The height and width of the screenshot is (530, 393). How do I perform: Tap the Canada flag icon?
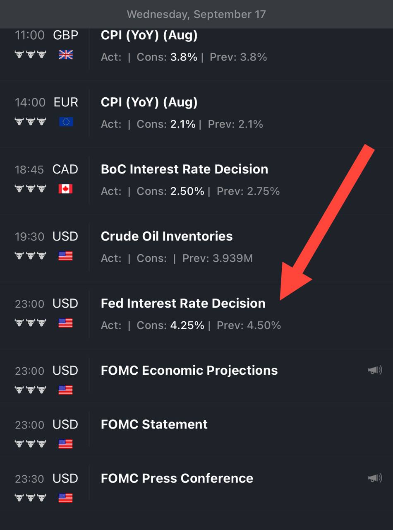pyautogui.click(x=65, y=189)
